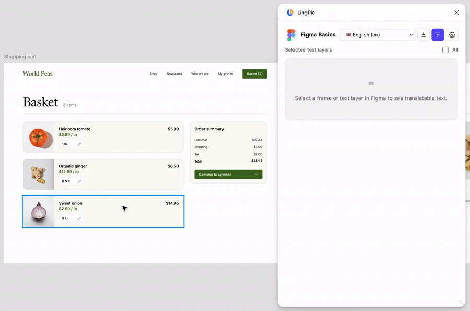The image size is (470, 311).
Task: Open the Who we are nav item
Action: (199, 74)
